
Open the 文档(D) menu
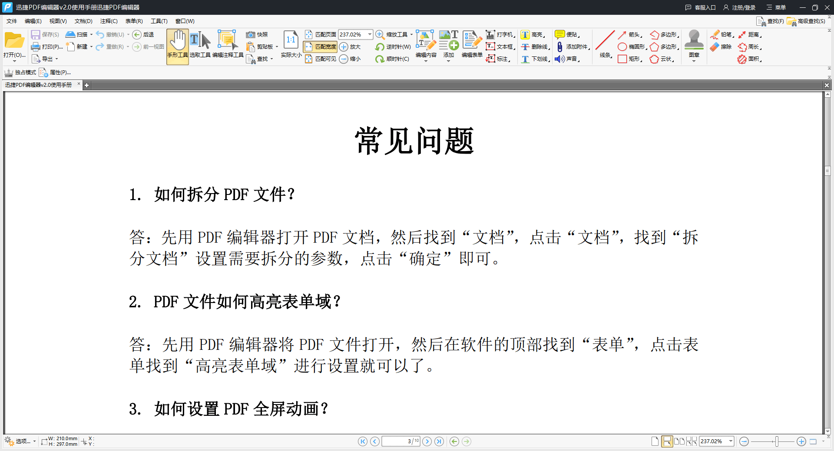83,21
